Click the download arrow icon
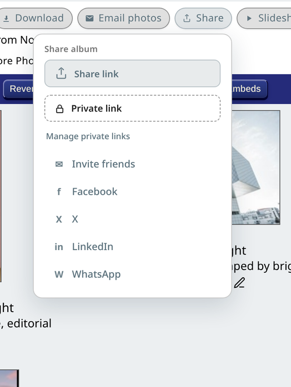Screen dimensions: 291x387 click(7, 18)
